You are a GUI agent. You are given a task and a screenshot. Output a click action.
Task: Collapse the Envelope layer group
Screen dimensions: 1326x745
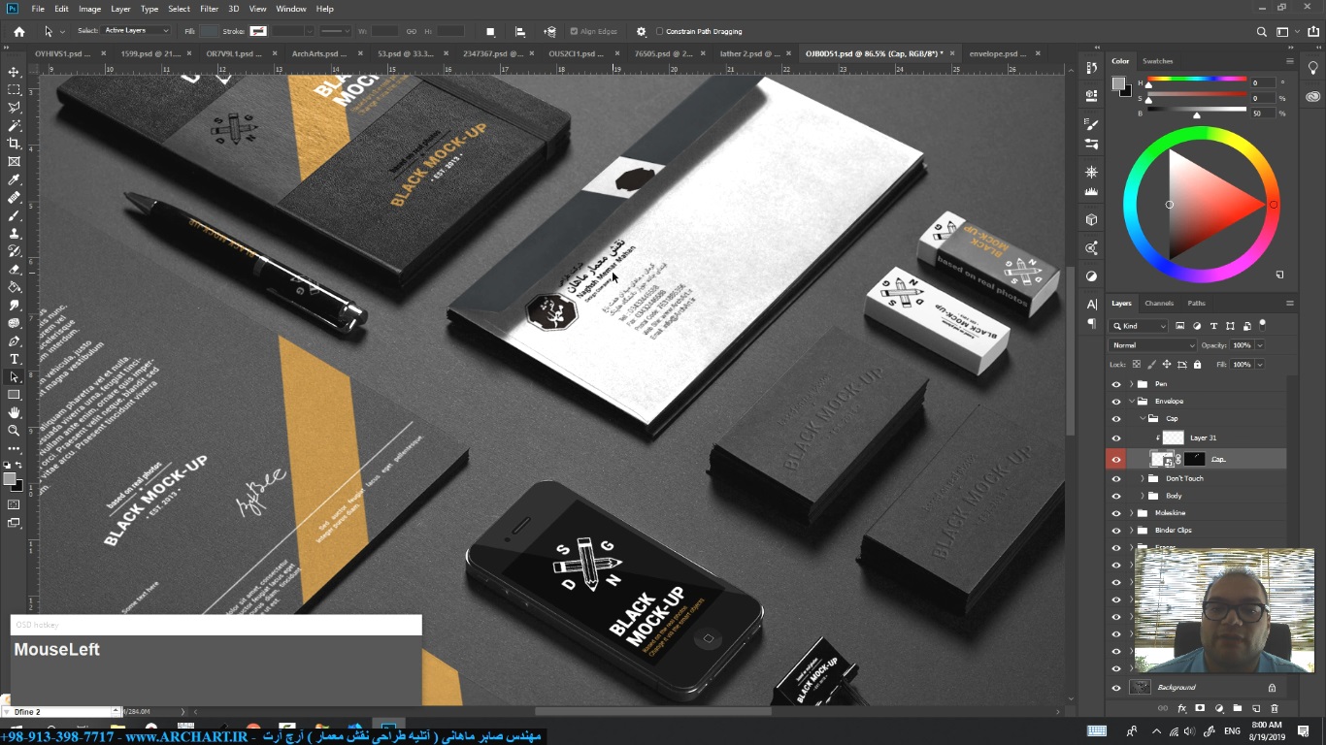coord(1131,402)
